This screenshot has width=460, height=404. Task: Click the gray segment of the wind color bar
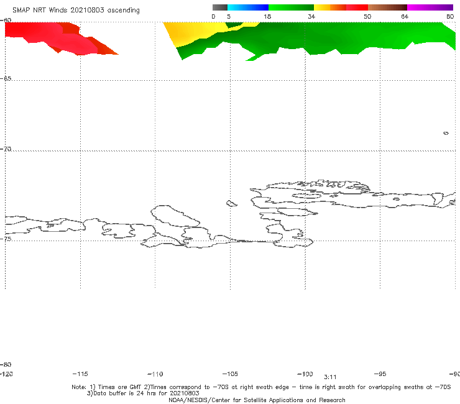tap(219, 7)
